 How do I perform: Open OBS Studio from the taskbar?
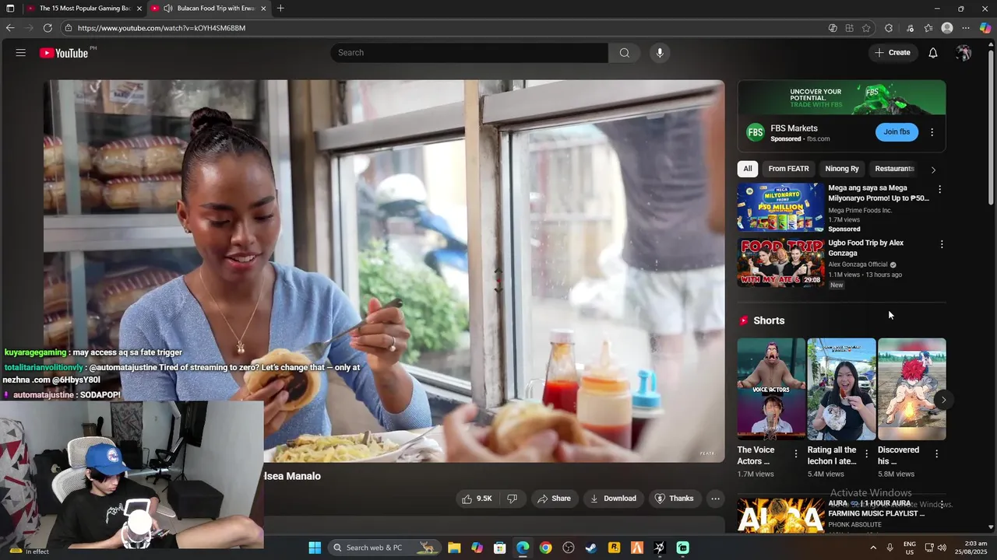[568, 548]
